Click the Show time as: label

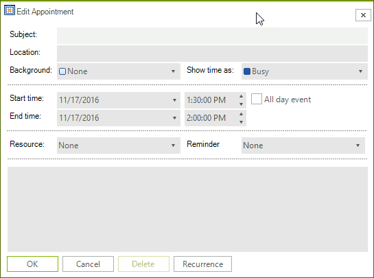210,70
